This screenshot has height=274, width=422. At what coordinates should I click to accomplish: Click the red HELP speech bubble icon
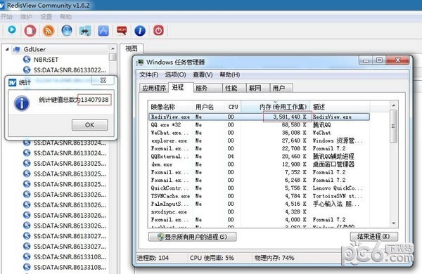[122, 30]
